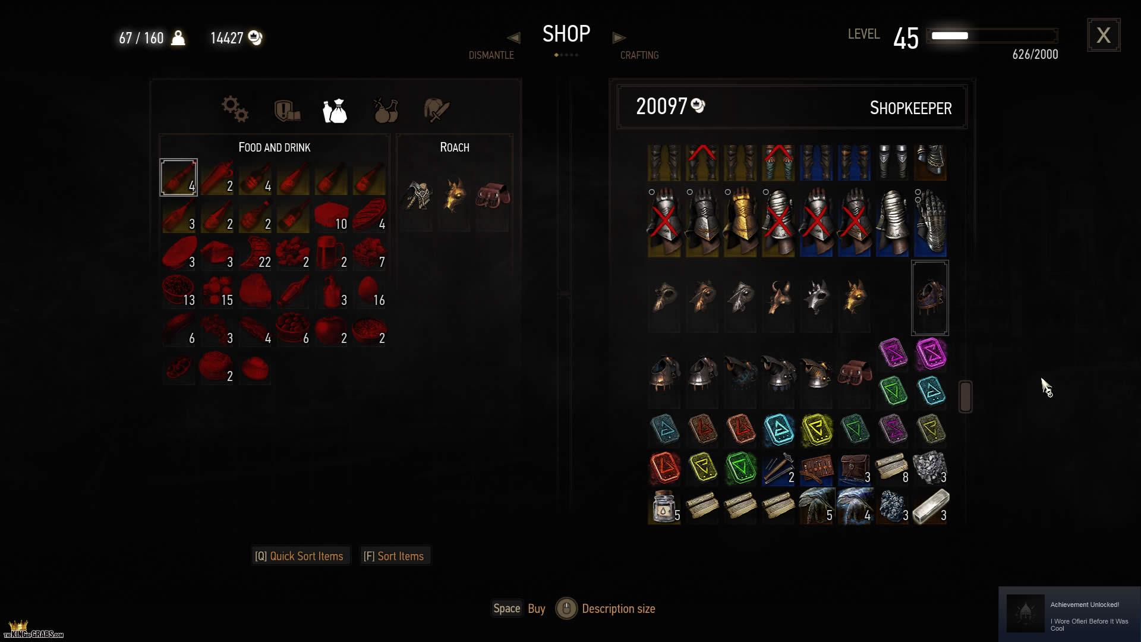This screenshot has width=1141, height=642.
Task: Grab the shopkeeper inventory scrollbar handle
Action: (966, 396)
